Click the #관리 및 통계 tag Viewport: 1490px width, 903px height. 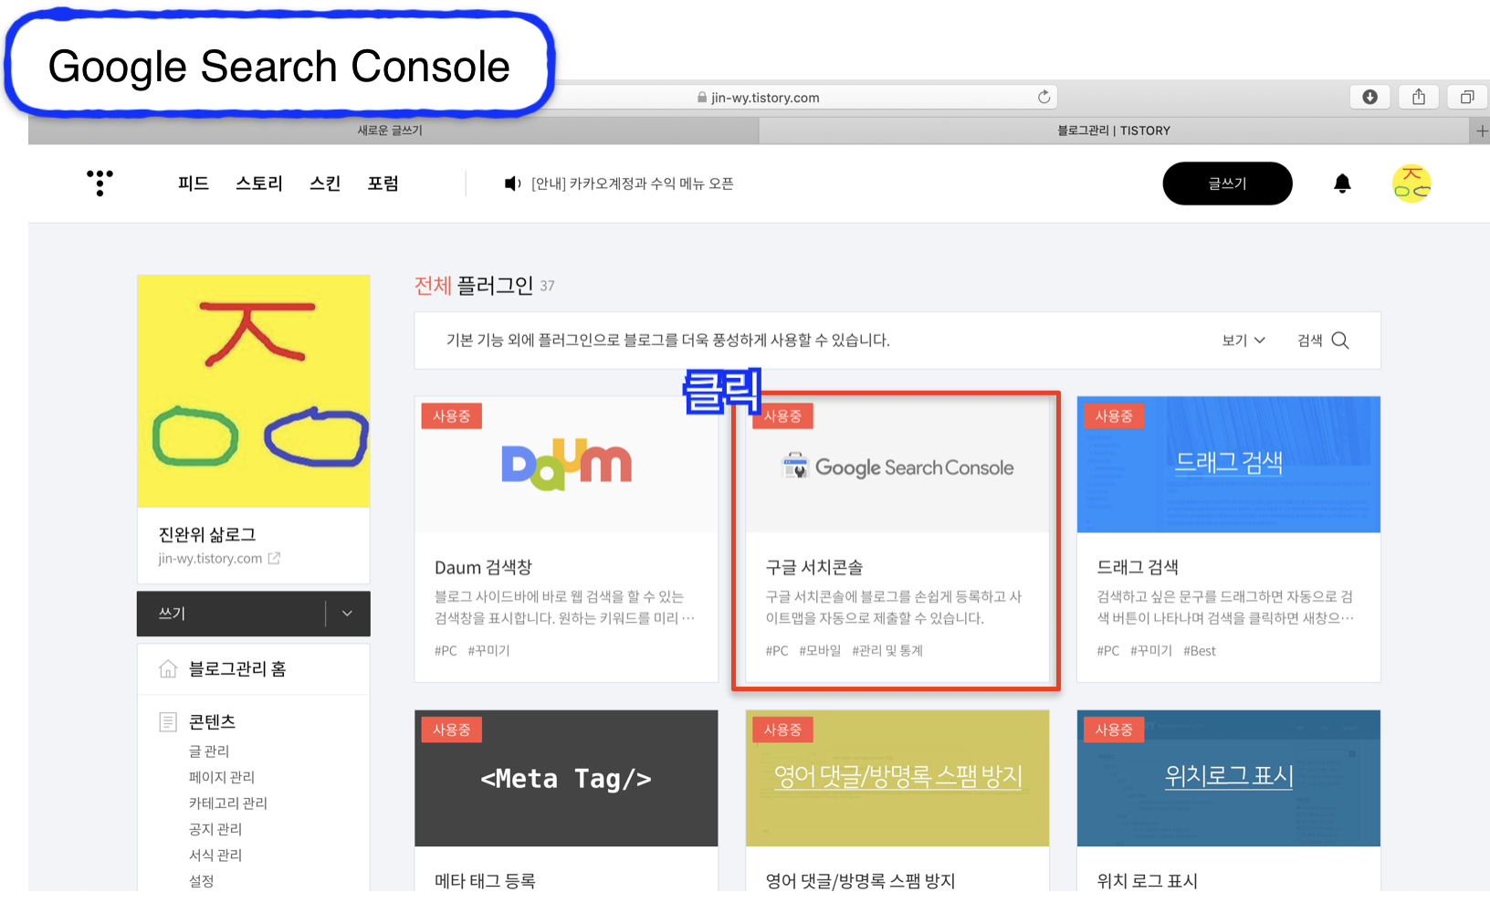[887, 651]
